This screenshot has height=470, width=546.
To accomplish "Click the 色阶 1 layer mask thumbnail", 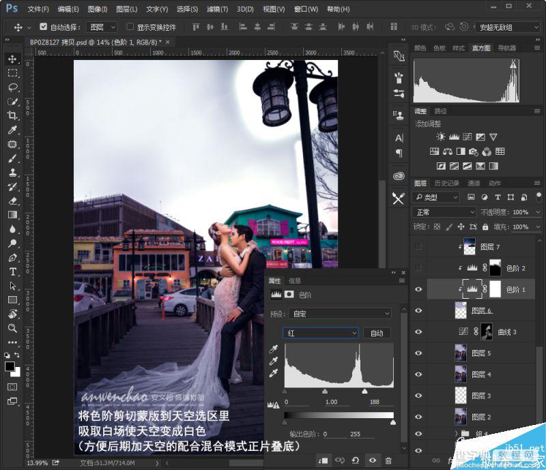I will [495, 289].
